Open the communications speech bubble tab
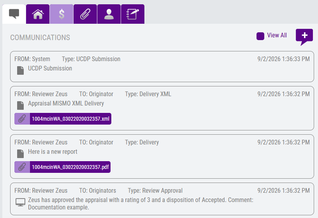This screenshot has width=318, height=218. pos(14,14)
